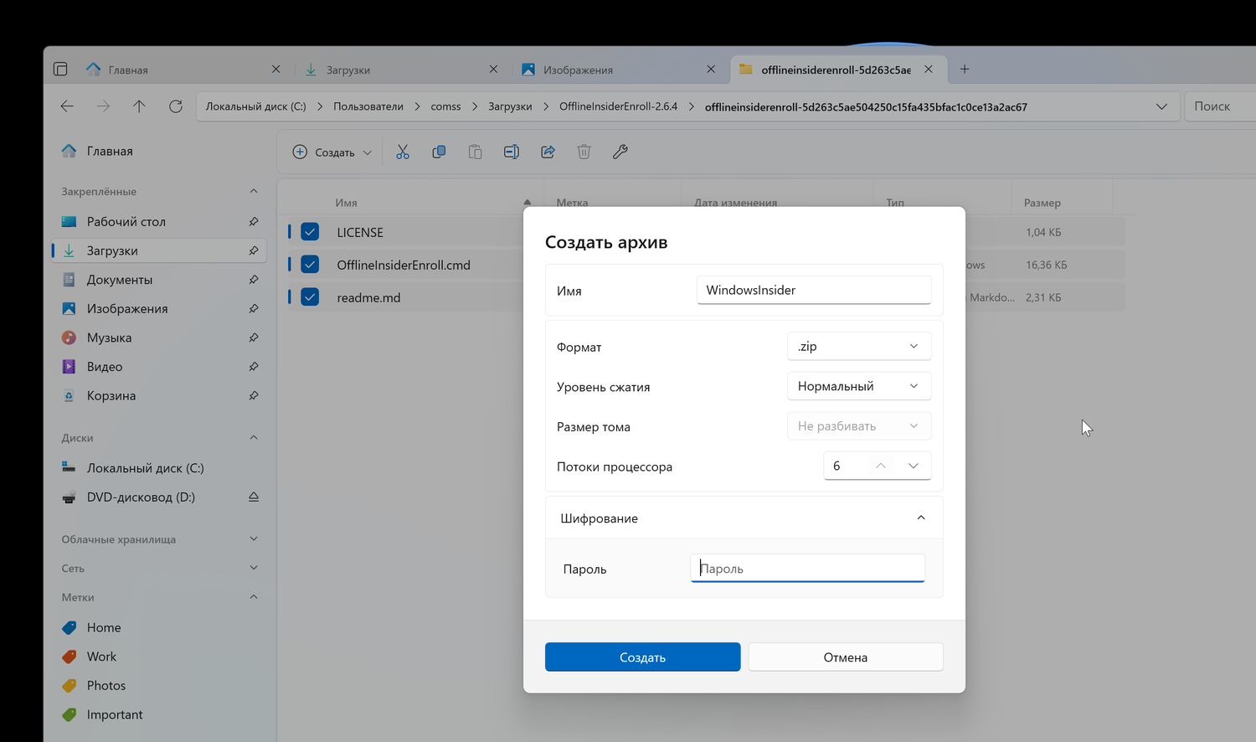Uncheck the OfflineInsiderEnroll.cmd checkbox
Viewport: 1256px width, 742px height.
(310, 265)
